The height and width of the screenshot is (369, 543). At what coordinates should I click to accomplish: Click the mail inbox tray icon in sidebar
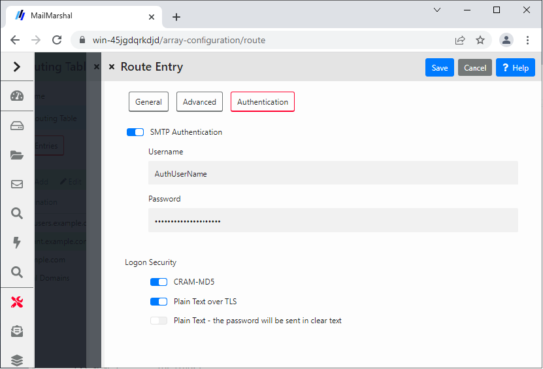pyautogui.click(x=16, y=332)
